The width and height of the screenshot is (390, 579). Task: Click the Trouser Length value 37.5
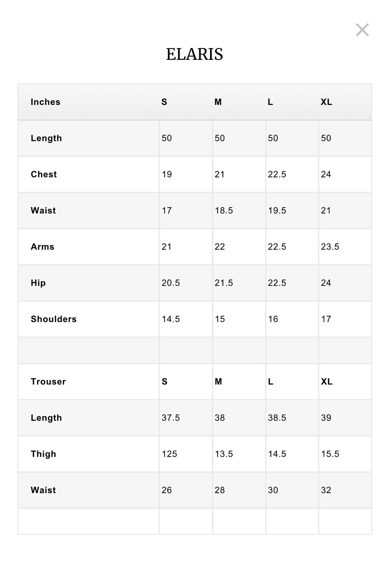(x=171, y=418)
